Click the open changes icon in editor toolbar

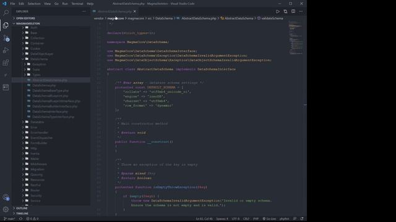pyautogui.click(x=285, y=11)
